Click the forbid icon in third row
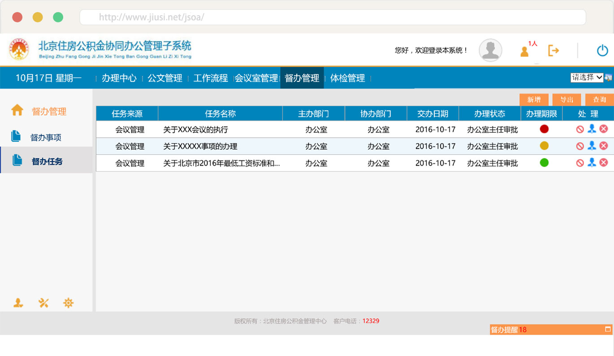Image resolution: width=614 pixels, height=356 pixels. click(x=580, y=163)
